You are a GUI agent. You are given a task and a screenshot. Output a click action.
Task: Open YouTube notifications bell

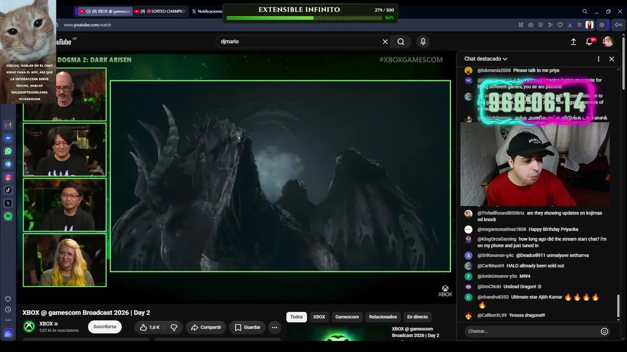tap(590, 42)
